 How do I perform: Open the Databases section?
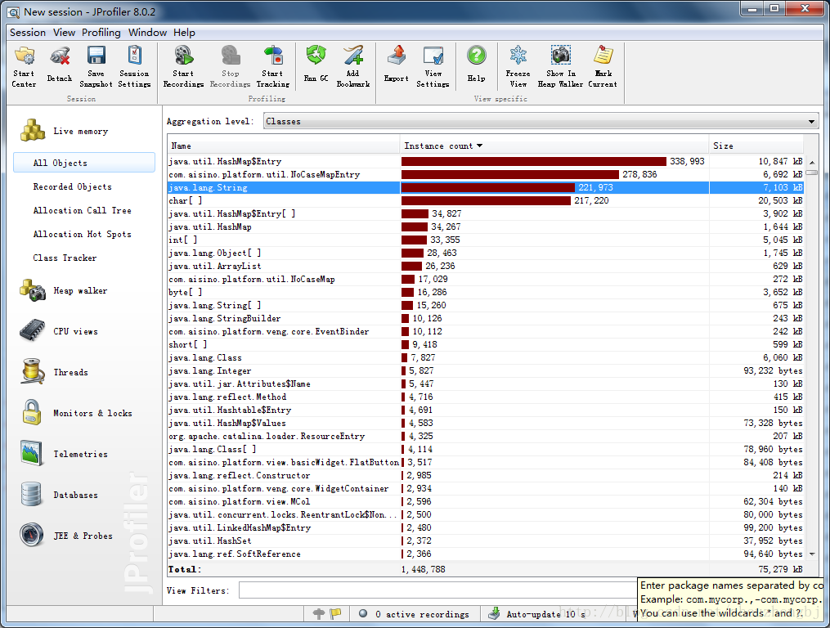pos(59,495)
